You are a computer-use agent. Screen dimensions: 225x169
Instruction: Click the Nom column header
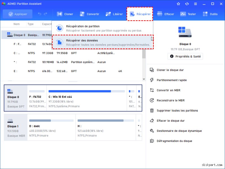coord(17,24)
